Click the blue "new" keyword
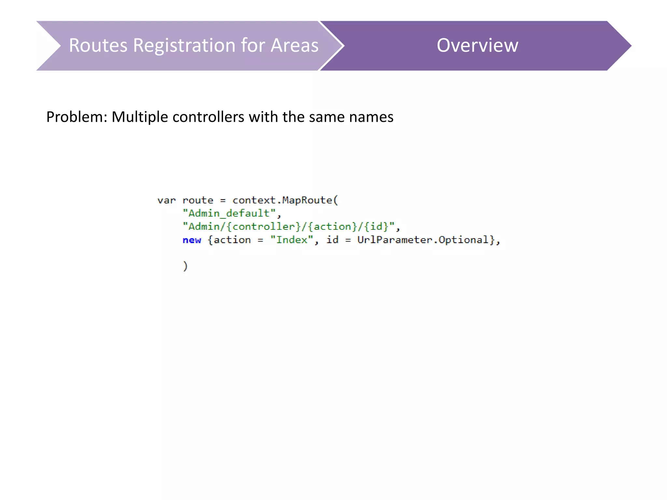Screen dimensions: 667x500 192,240
